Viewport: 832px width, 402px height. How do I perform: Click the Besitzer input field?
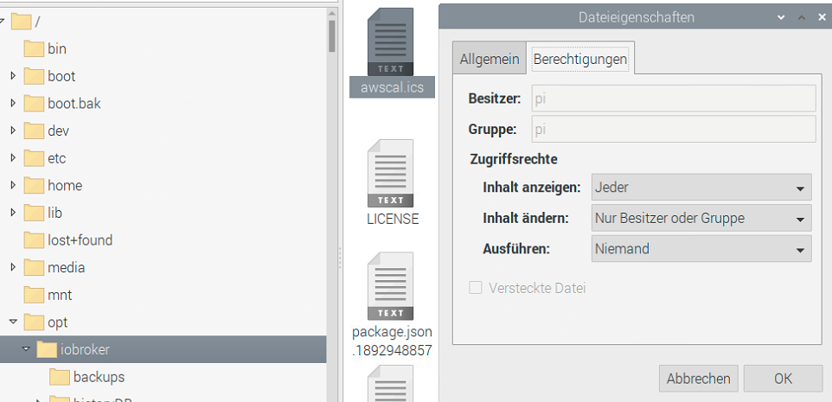click(674, 99)
